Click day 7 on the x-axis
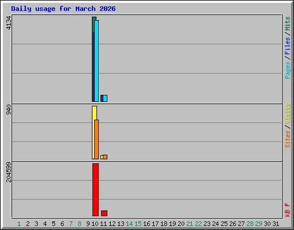The height and width of the screenshot is (230, 294). (x=71, y=224)
